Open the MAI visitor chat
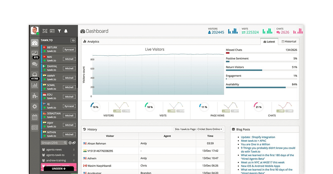Screen dimensions: 333x174 point(59,59)
